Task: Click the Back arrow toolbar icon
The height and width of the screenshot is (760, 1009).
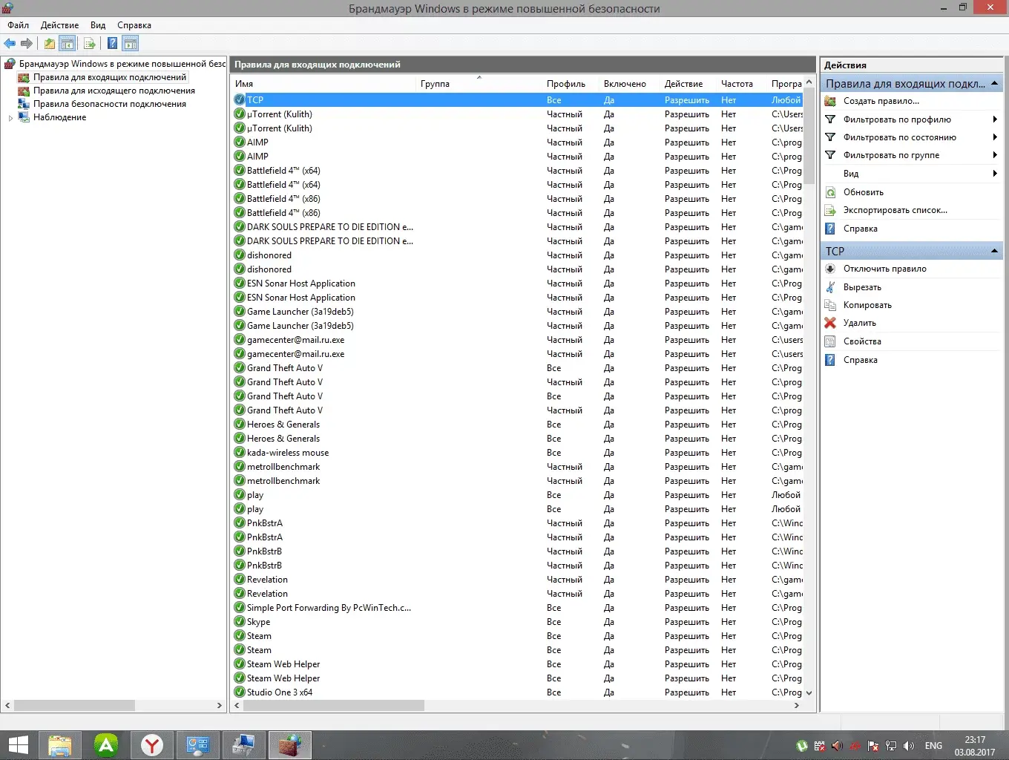Action: point(10,44)
